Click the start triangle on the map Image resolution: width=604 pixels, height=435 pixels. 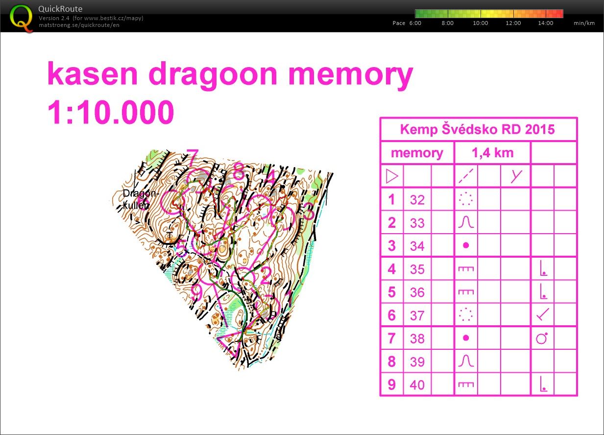[x=230, y=339]
